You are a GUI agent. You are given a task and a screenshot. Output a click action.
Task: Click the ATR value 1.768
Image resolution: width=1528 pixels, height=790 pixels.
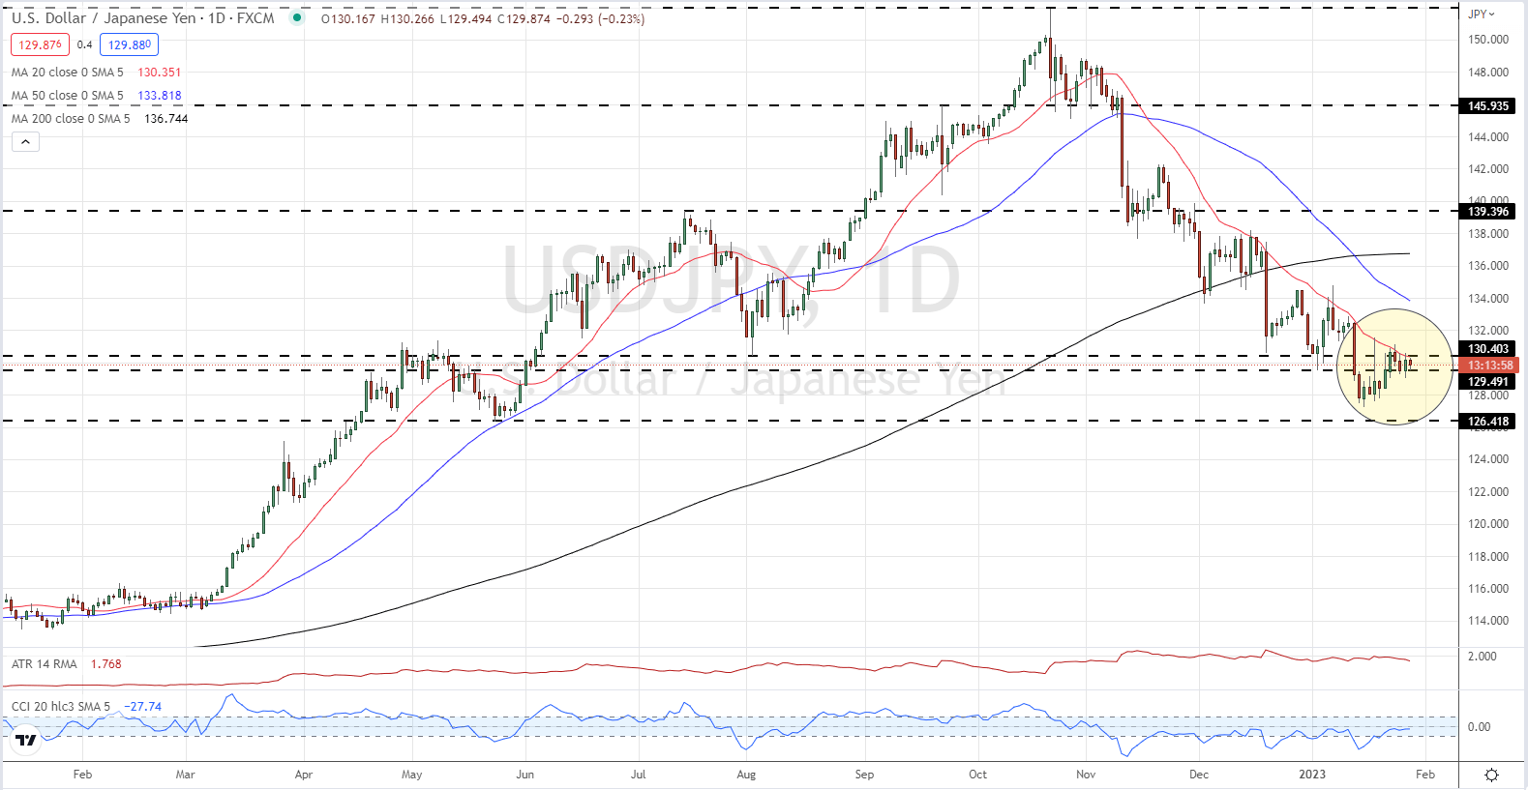point(105,664)
